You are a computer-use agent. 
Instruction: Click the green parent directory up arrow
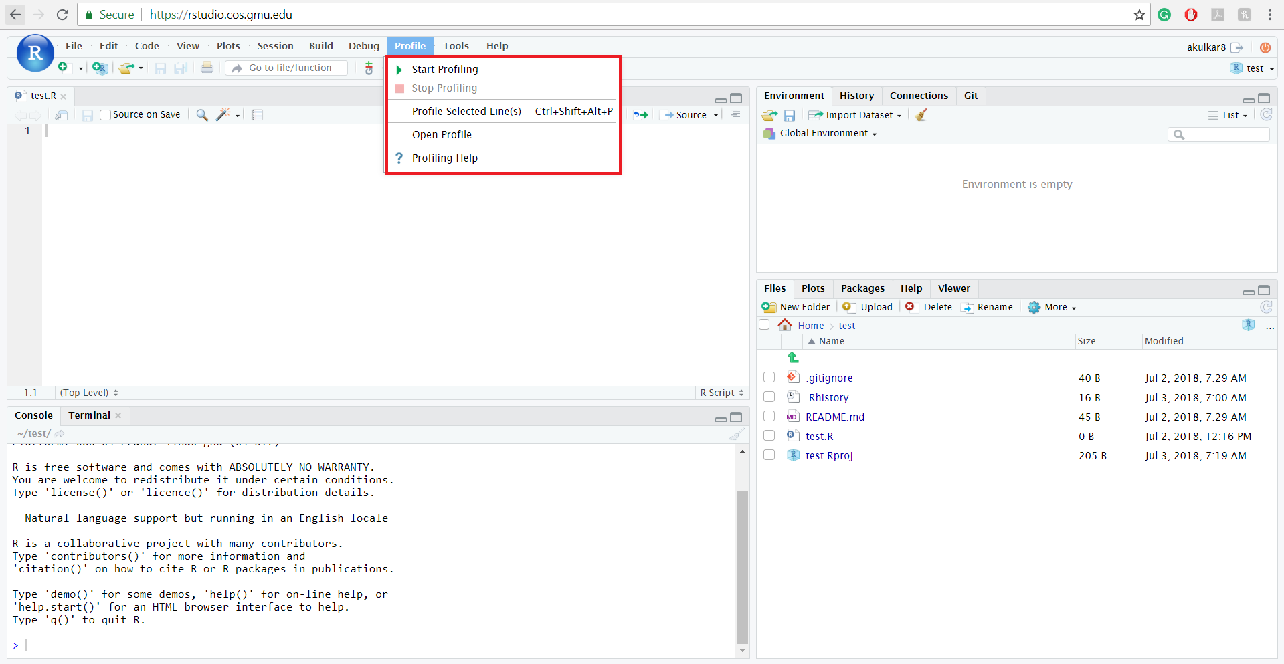click(x=793, y=358)
